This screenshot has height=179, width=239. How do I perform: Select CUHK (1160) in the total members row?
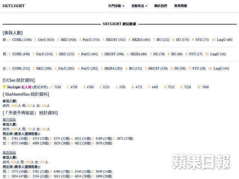22,40
